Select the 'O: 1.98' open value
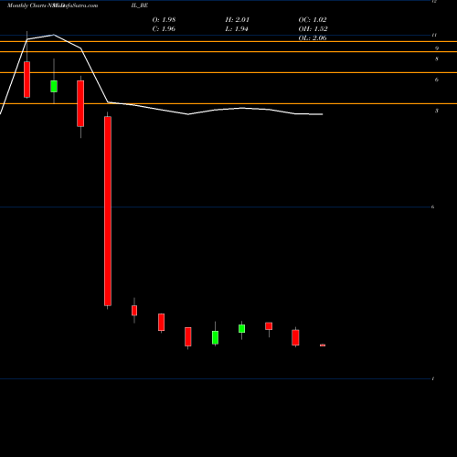Image resolution: width=457 pixels, height=457 pixels. (164, 20)
